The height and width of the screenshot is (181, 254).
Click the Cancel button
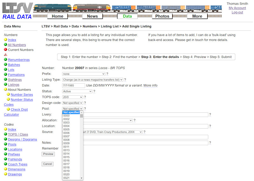pyautogui.click(x=47, y=164)
